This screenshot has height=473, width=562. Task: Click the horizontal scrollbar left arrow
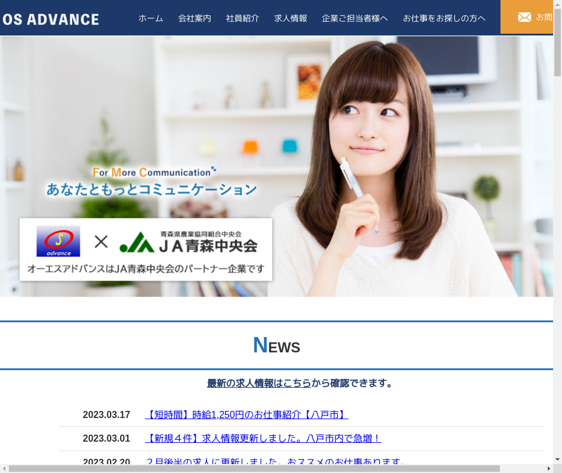click(x=4, y=468)
